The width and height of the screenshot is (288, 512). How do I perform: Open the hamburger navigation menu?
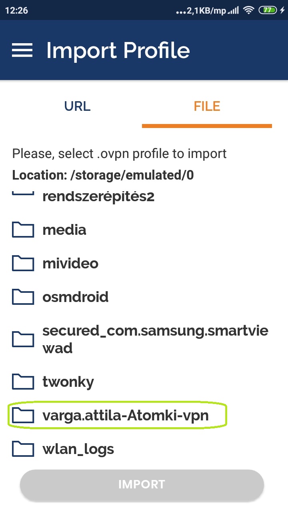pos(22,50)
